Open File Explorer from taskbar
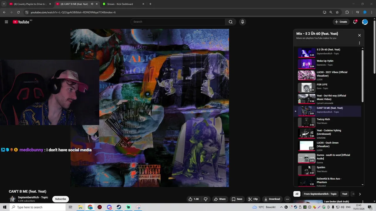 coord(80,207)
